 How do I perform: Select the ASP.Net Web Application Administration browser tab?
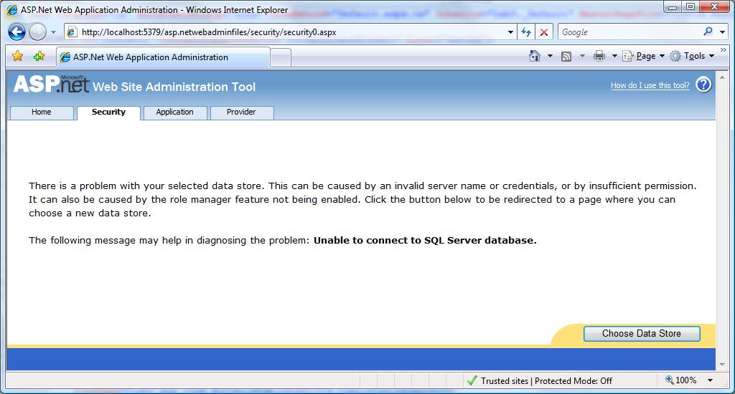163,57
